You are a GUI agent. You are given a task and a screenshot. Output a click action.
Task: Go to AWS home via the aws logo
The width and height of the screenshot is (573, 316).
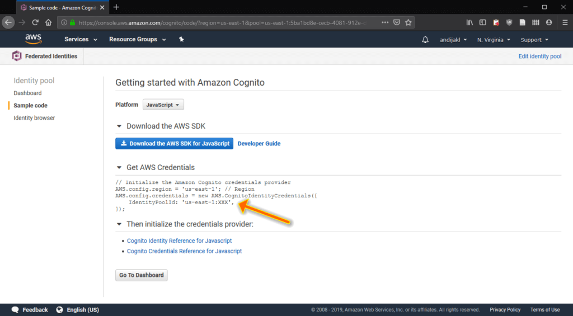point(33,39)
